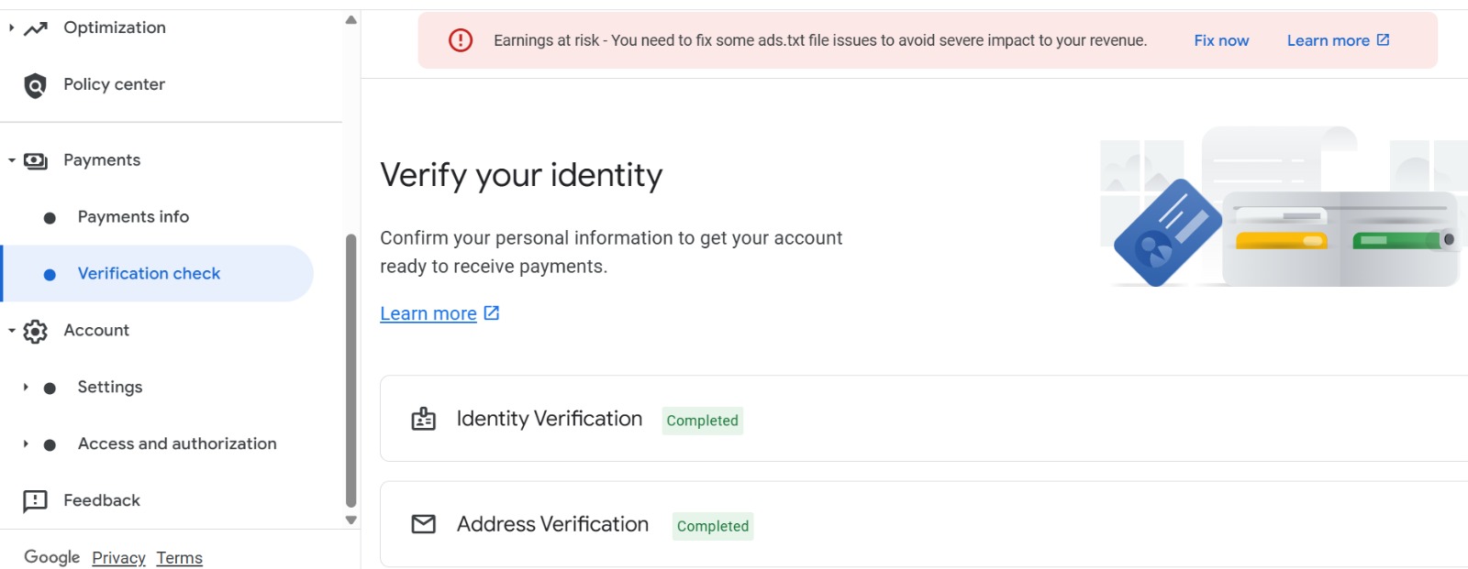Click the Optimization trend arrow icon
Screen dimensions: 1468x569
tap(35, 28)
